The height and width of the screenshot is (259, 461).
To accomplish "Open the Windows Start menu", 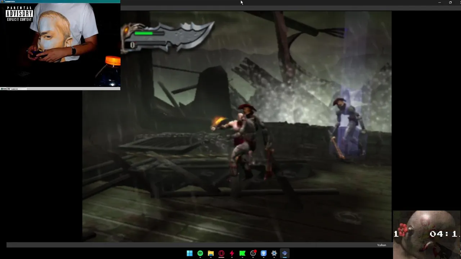I will coord(189,253).
